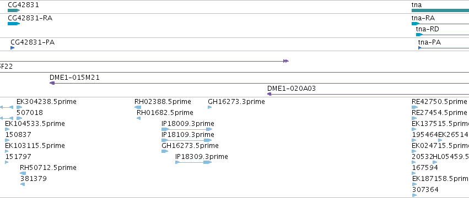The height and width of the screenshot is (198, 469).
Task: Select the IP18309.3prime EST feature
Action: pyautogui.click(x=193, y=162)
